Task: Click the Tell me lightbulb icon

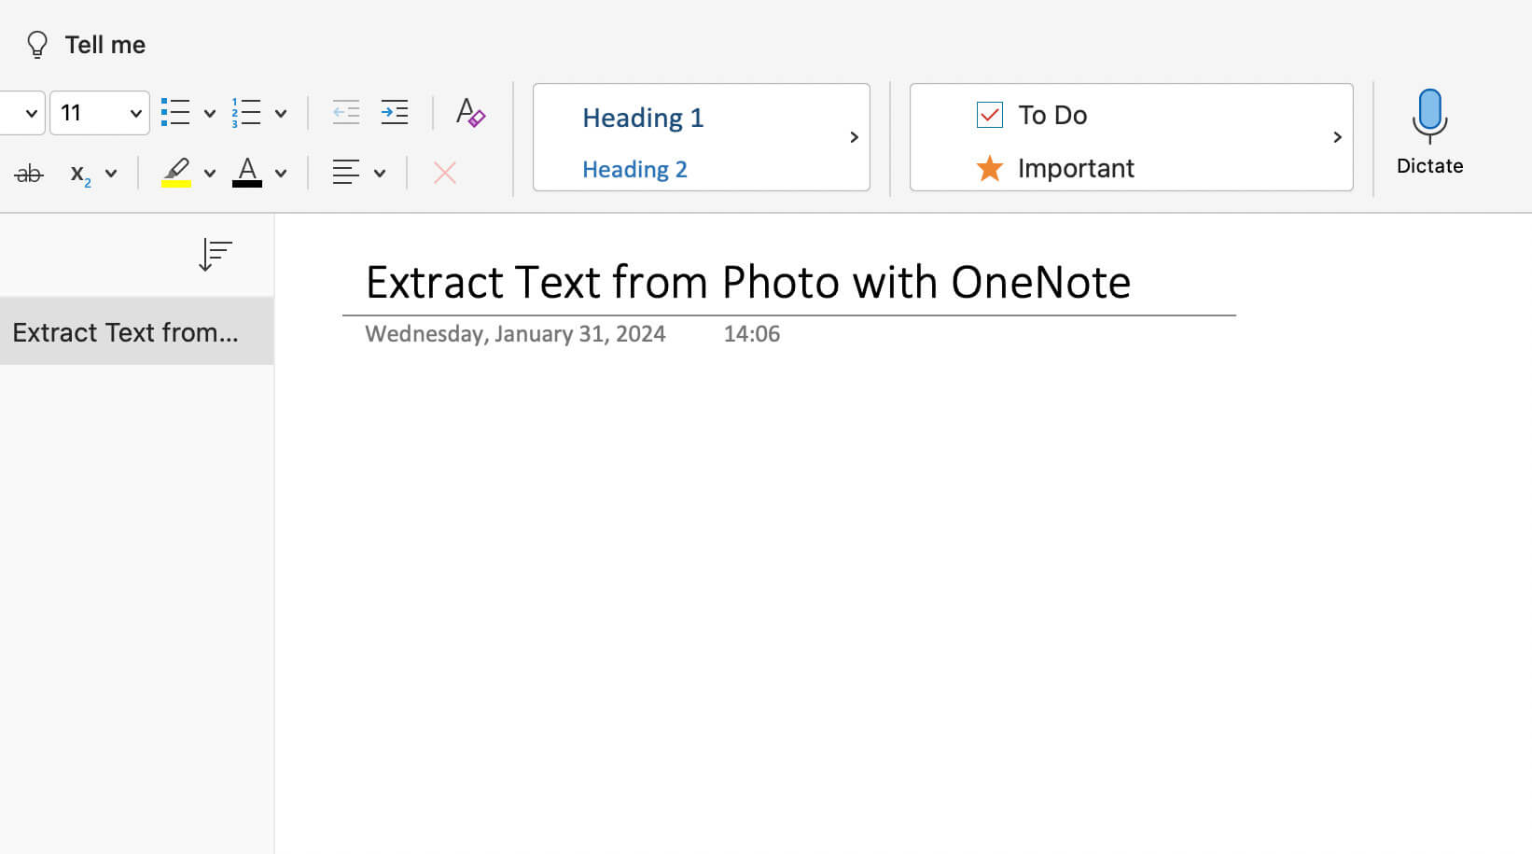Action: 37,45
